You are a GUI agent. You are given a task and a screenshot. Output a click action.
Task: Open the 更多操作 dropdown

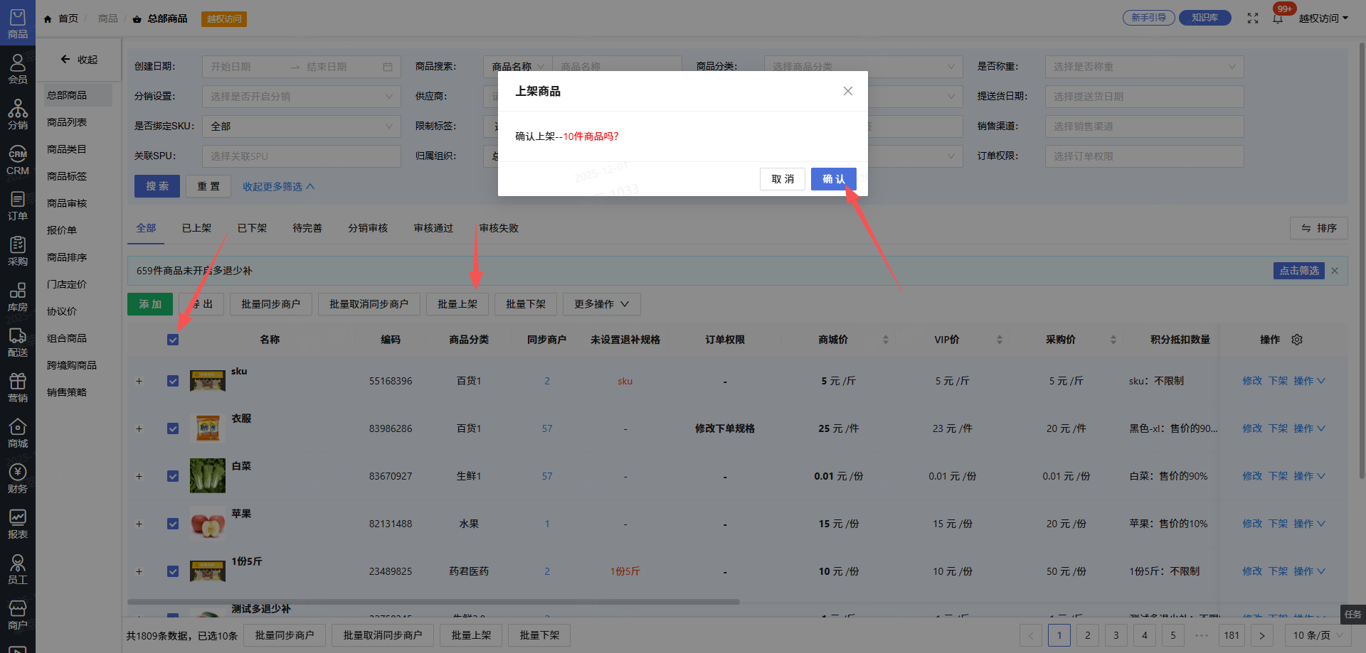pyautogui.click(x=601, y=304)
